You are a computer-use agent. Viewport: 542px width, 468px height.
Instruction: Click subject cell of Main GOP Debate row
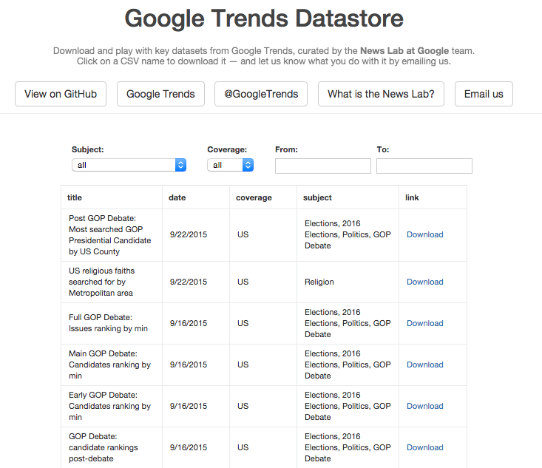pos(348,364)
